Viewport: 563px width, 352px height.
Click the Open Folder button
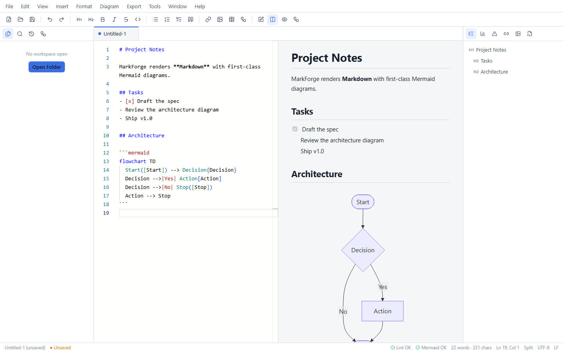pyautogui.click(x=47, y=67)
